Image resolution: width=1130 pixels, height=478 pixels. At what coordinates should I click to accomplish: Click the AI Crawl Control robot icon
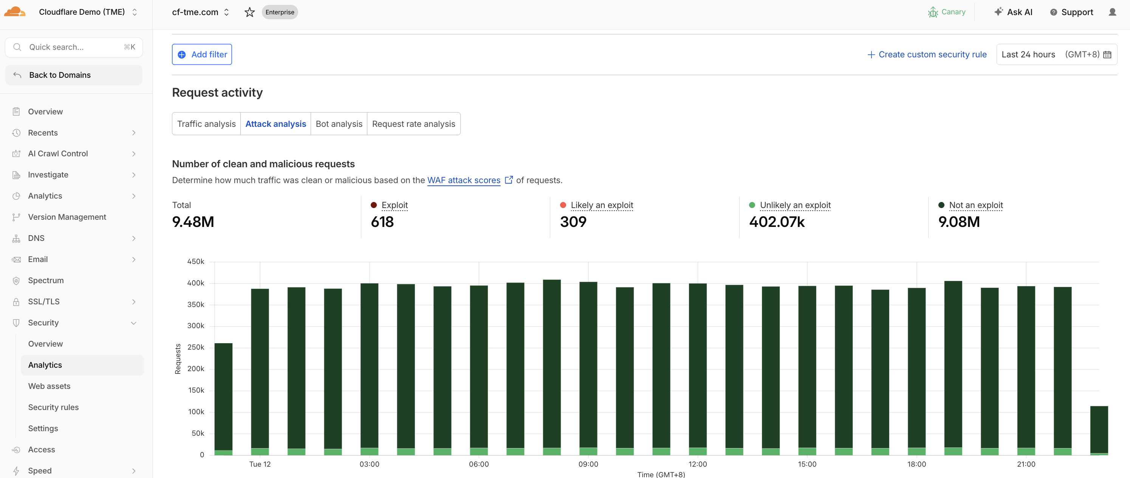coord(16,153)
